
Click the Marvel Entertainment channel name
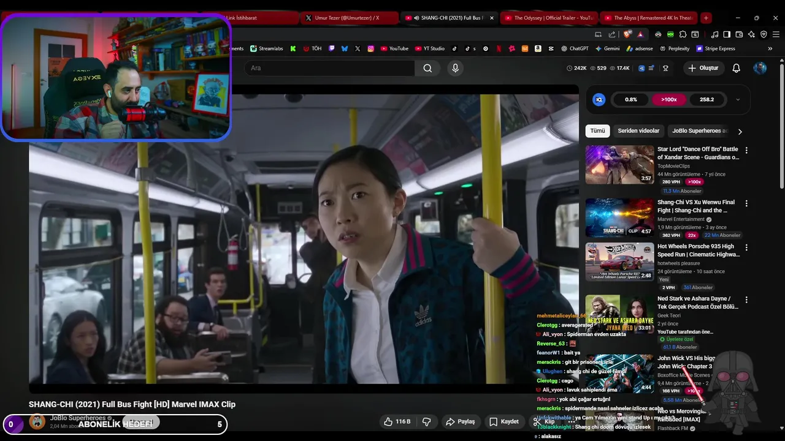[681, 219]
